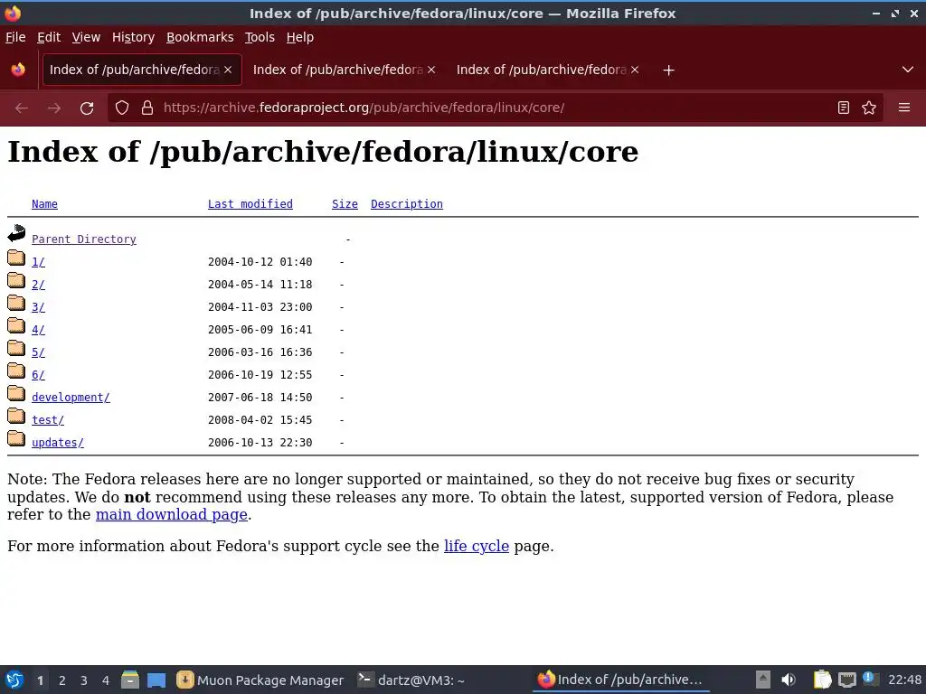The width and height of the screenshot is (926, 694).
Task: Switch to virtual desktop 3
Action: pos(84,680)
